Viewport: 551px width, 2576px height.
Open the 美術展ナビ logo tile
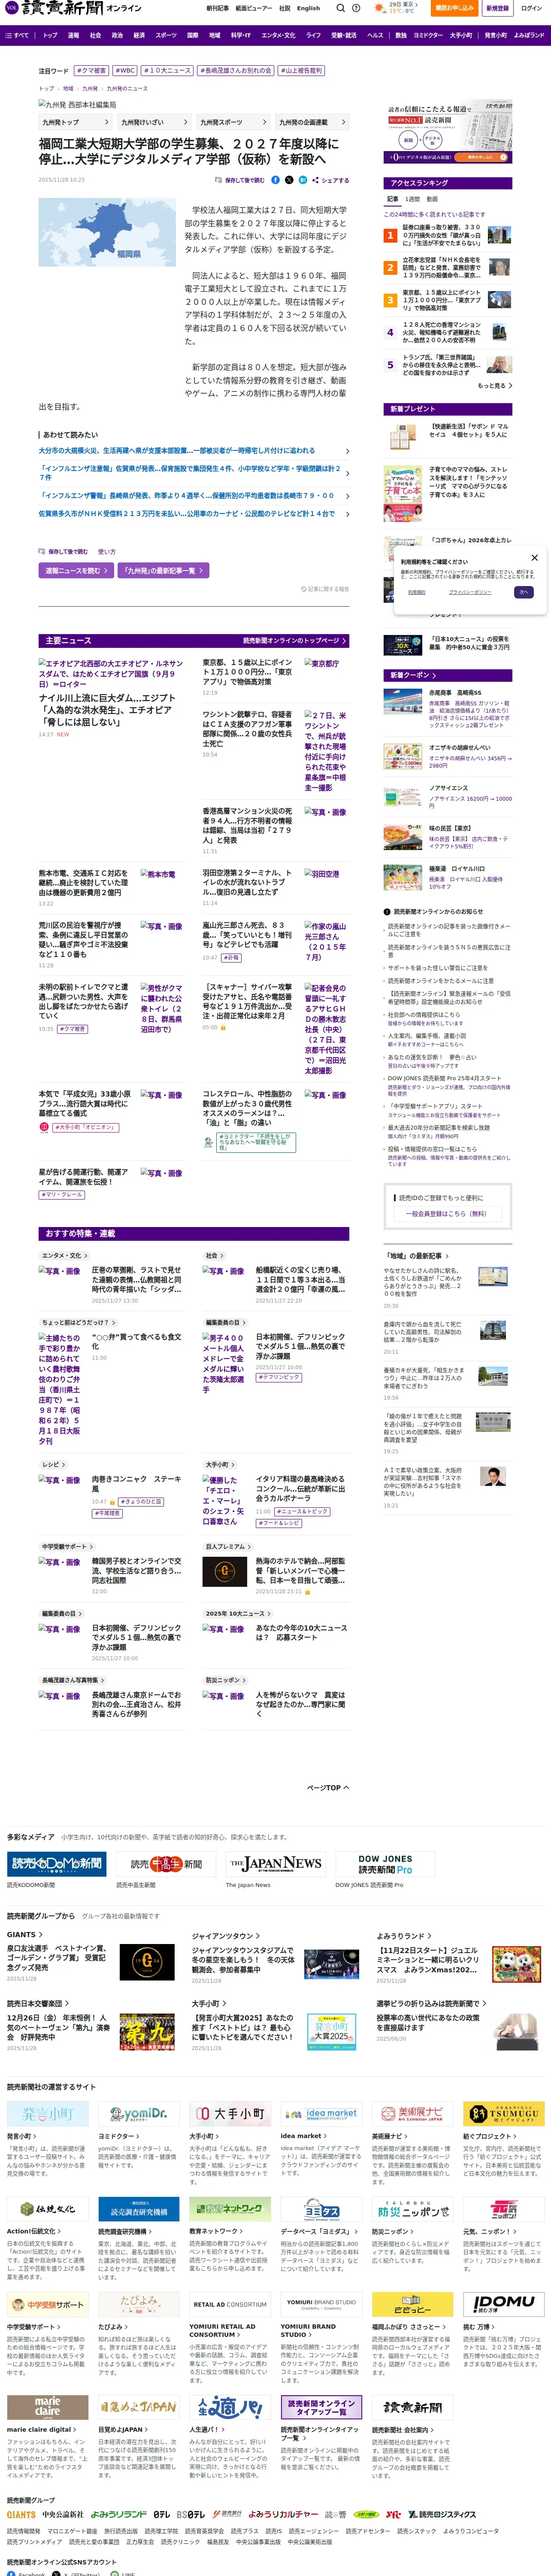412,2113
